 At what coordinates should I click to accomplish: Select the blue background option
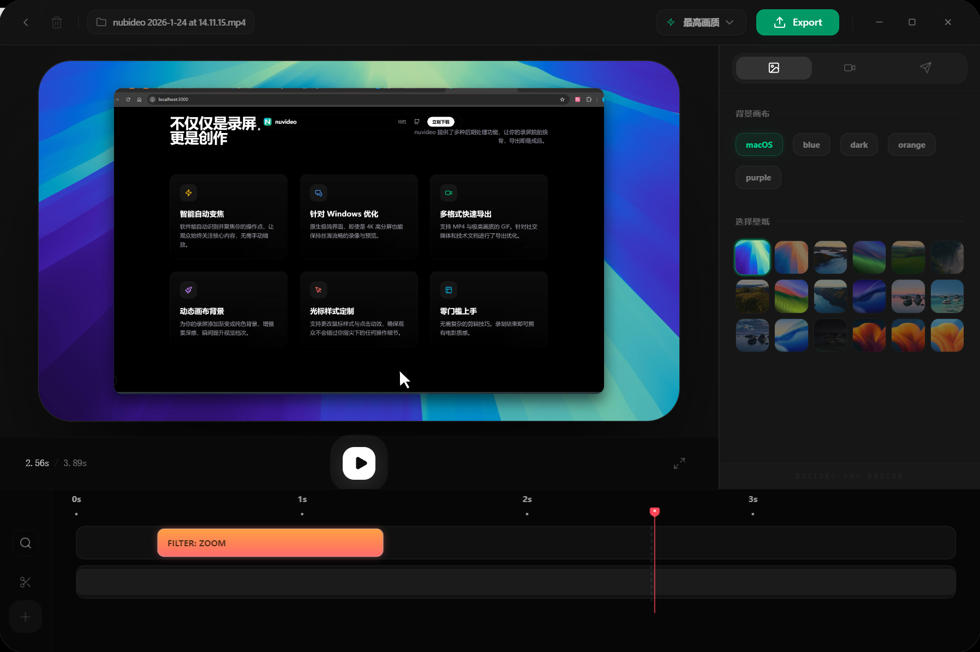click(811, 145)
